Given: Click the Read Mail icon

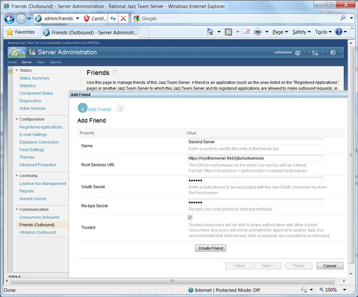Looking at the screenshot, I should point(246,32).
